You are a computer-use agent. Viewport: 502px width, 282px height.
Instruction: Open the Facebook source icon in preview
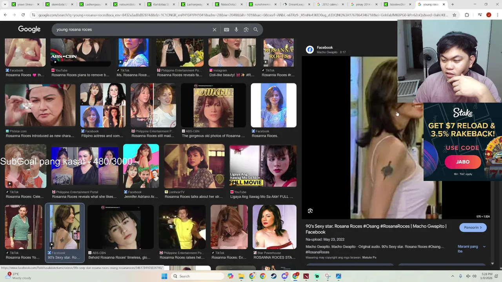tap(310, 50)
